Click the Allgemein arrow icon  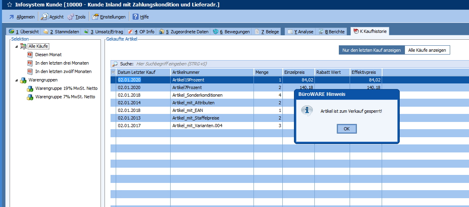click(11, 17)
